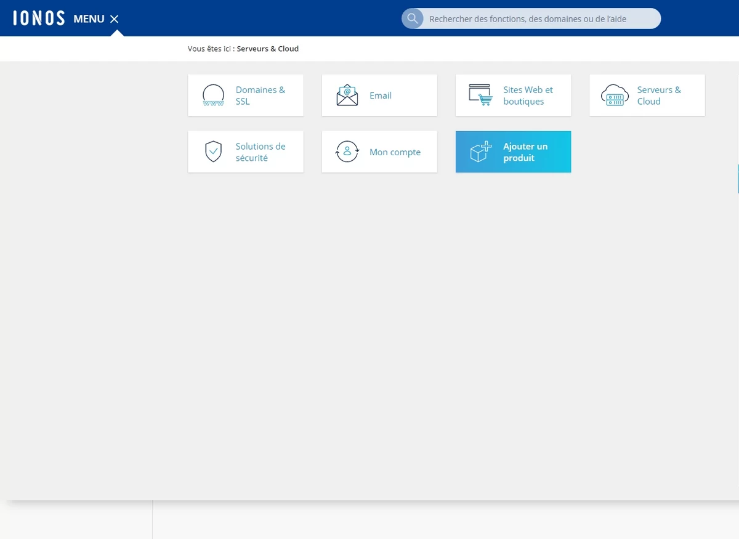Close the menu with the X icon

[114, 19]
